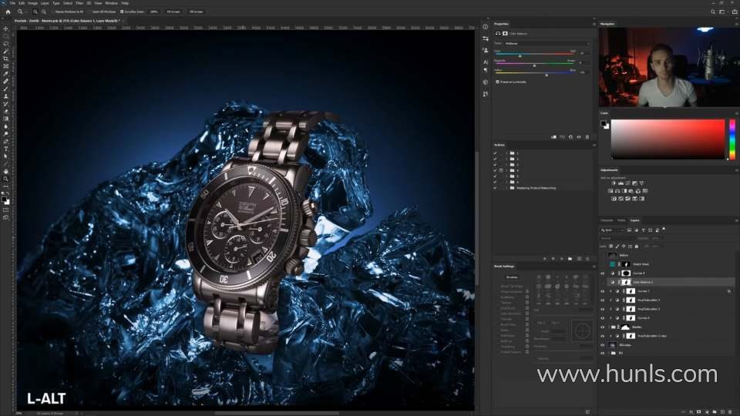
Task: Toggle the Preserve Luminosity checkbox
Action: pyautogui.click(x=497, y=82)
